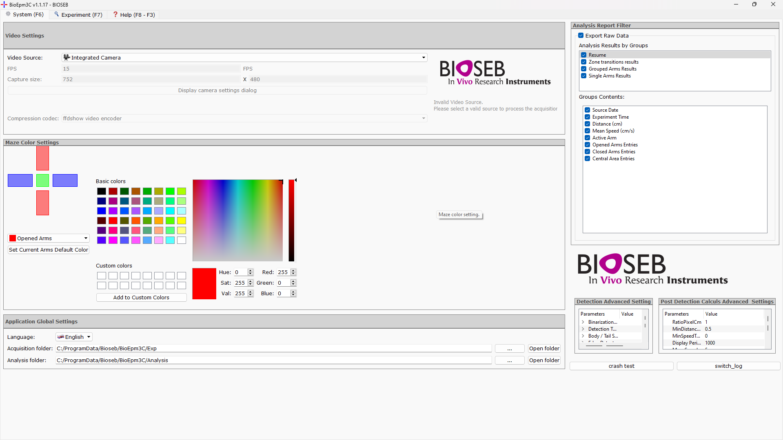Uncheck Mean Speed (cm/s) checkbox
Screen dimensions: 783x440
coord(588,131)
